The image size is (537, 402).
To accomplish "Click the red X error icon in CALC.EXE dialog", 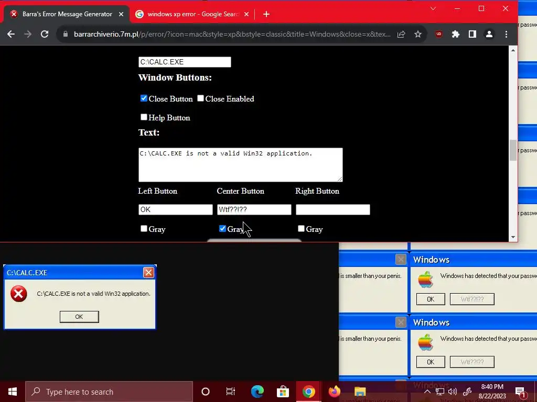I will [x=19, y=294].
